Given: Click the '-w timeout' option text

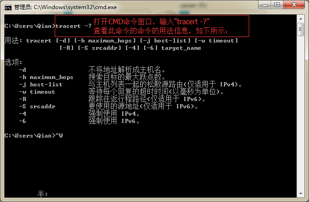Looking at the screenshot, I should 37,92.
